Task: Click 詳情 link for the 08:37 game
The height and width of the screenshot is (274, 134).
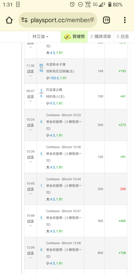Action: [30, 96]
